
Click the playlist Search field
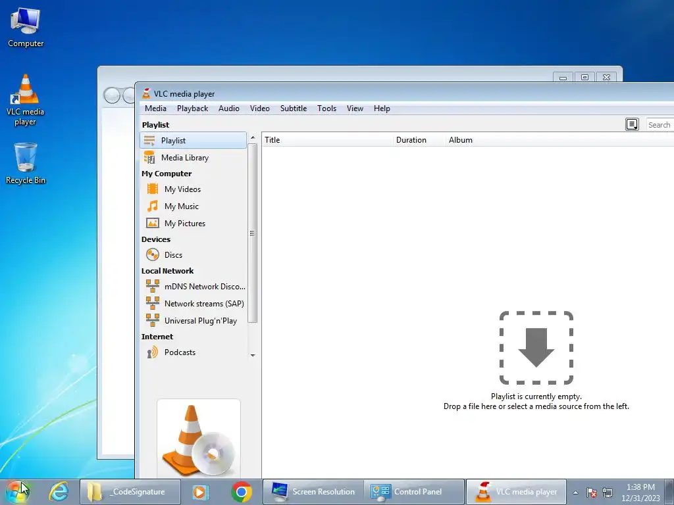click(660, 125)
